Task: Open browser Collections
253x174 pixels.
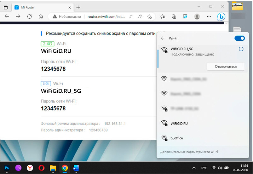Action: pos(174,16)
